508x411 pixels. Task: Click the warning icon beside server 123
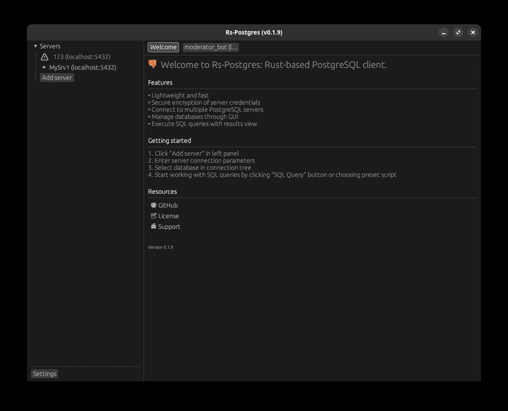[44, 57]
